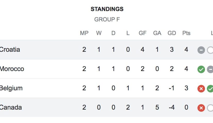Select the Belgium team name
Screen dimensions: 213x123
(11, 88)
